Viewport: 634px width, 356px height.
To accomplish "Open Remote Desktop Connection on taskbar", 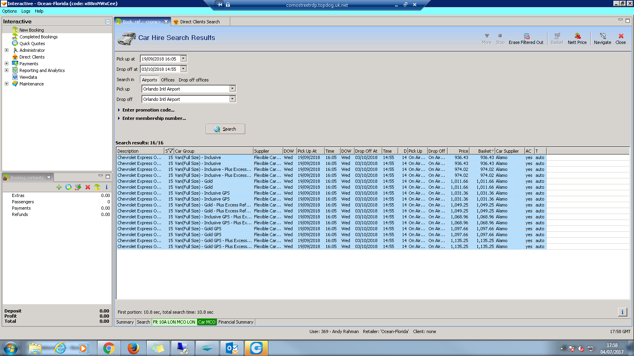I will 183,348.
